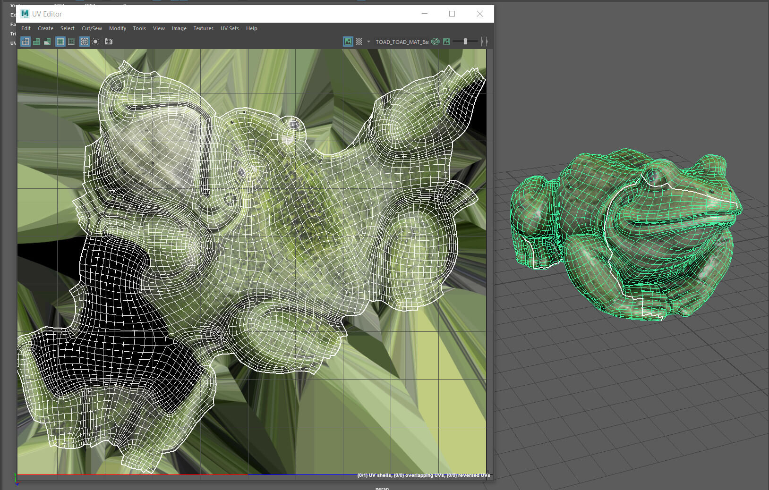Image resolution: width=769 pixels, height=490 pixels.
Task: Click the frog model in the viewport
Action: click(628, 236)
